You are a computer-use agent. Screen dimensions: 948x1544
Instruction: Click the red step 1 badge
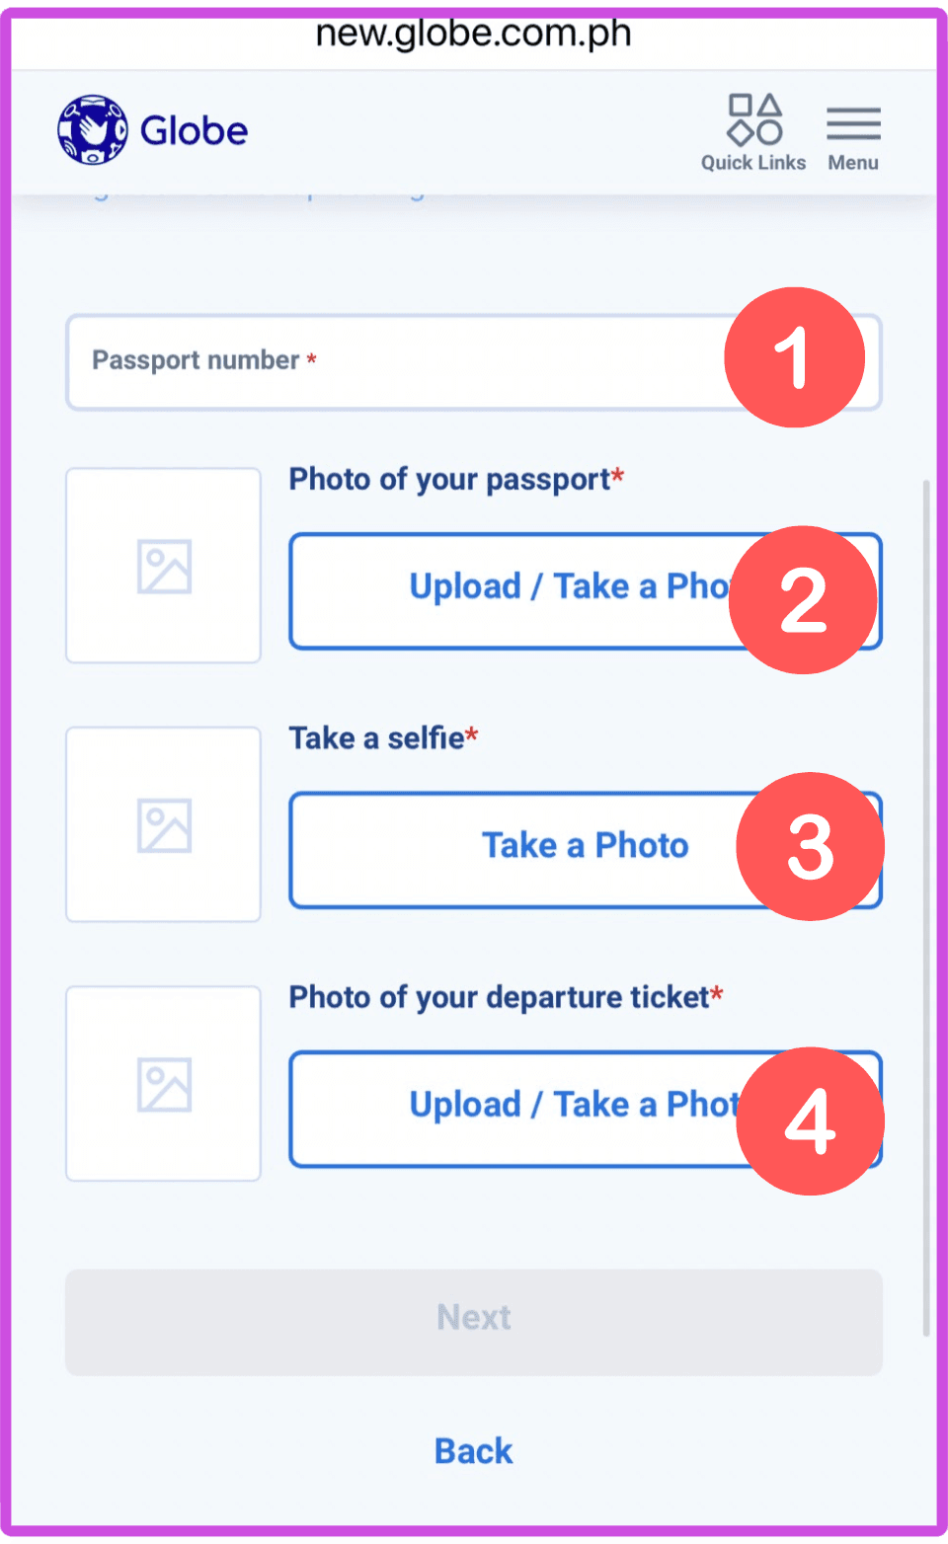tap(794, 357)
